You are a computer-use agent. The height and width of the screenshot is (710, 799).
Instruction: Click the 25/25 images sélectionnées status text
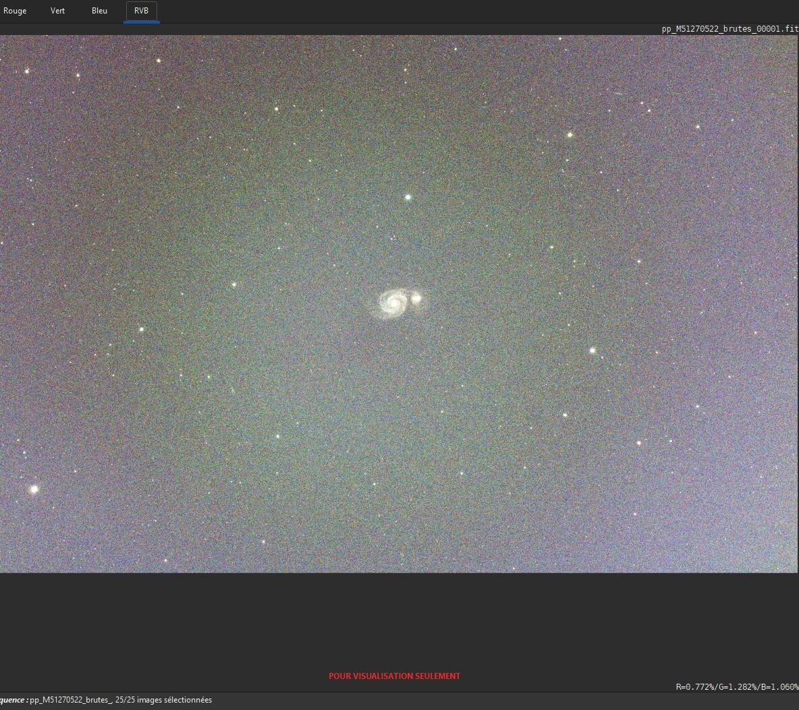pyautogui.click(x=163, y=700)
